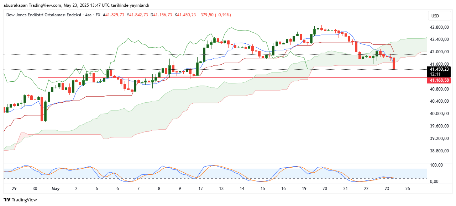Click the 41.600,00 price axis label
This screenshot has height=206, width=456.
[440, 64]
